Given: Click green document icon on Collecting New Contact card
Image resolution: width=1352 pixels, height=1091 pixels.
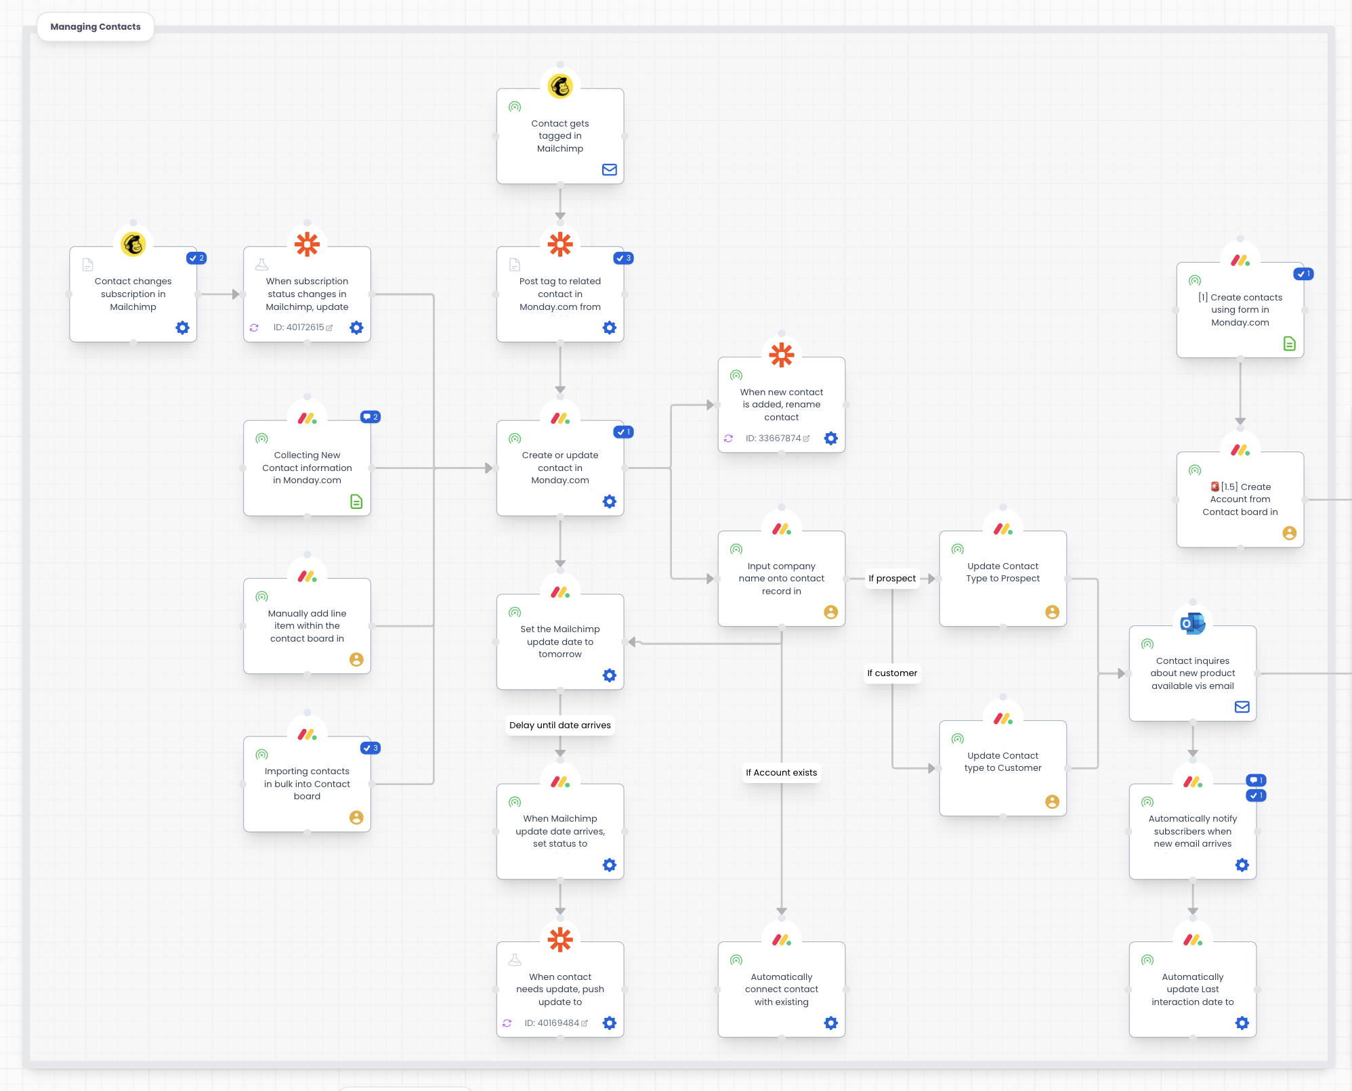Looking at the screenshot, I should click(x=357, y=502).
